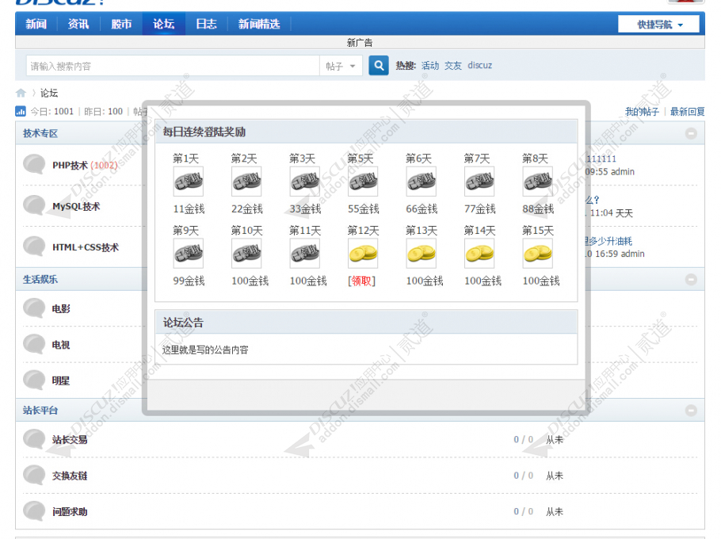Collapse the 站长平台 section
Image resolution: width=721 pixels, height=539 pixels.
pos(691,411)
